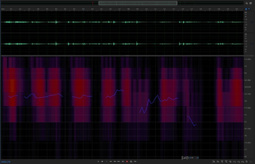The image size is (255, 164).
Task: Pin the HUD gain overlay
Action: point(198,158)
